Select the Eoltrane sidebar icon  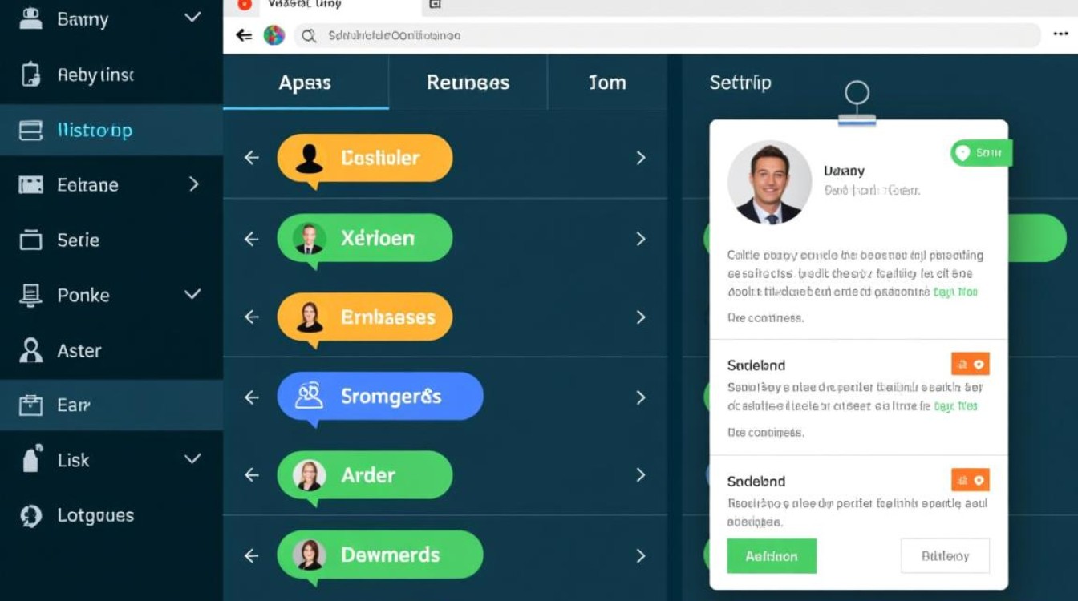[30, 185]
